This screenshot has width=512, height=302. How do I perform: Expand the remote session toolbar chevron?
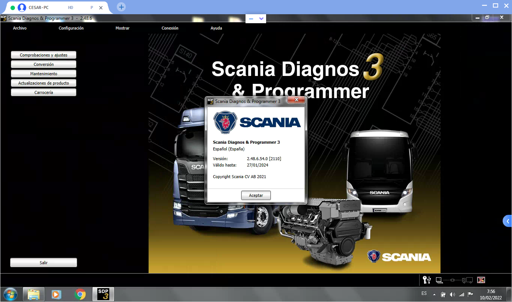[x=261, y=18]
